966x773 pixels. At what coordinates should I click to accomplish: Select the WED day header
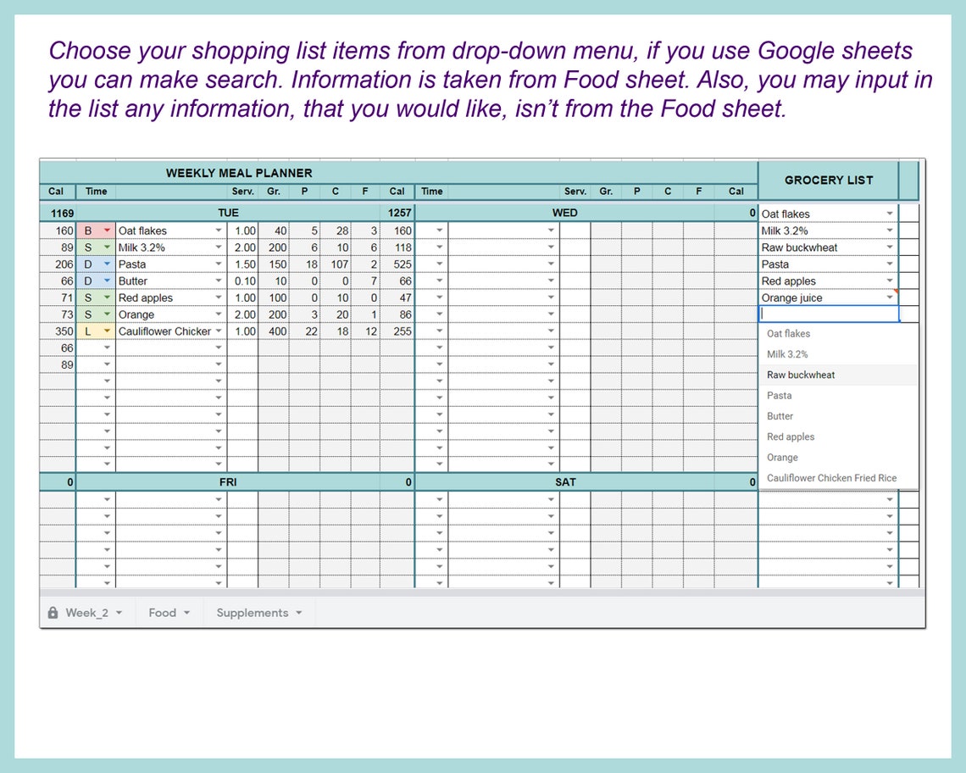(565, 213)
